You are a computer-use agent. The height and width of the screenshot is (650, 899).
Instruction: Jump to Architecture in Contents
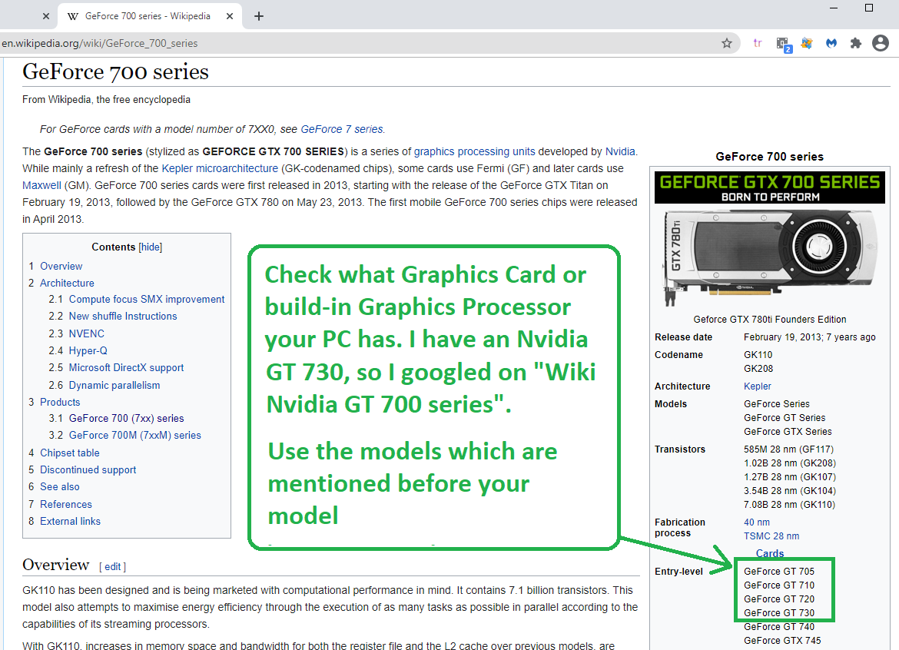(67, 284)
